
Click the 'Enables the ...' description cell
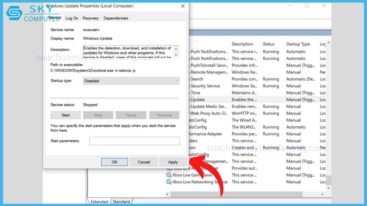point(244,100)
